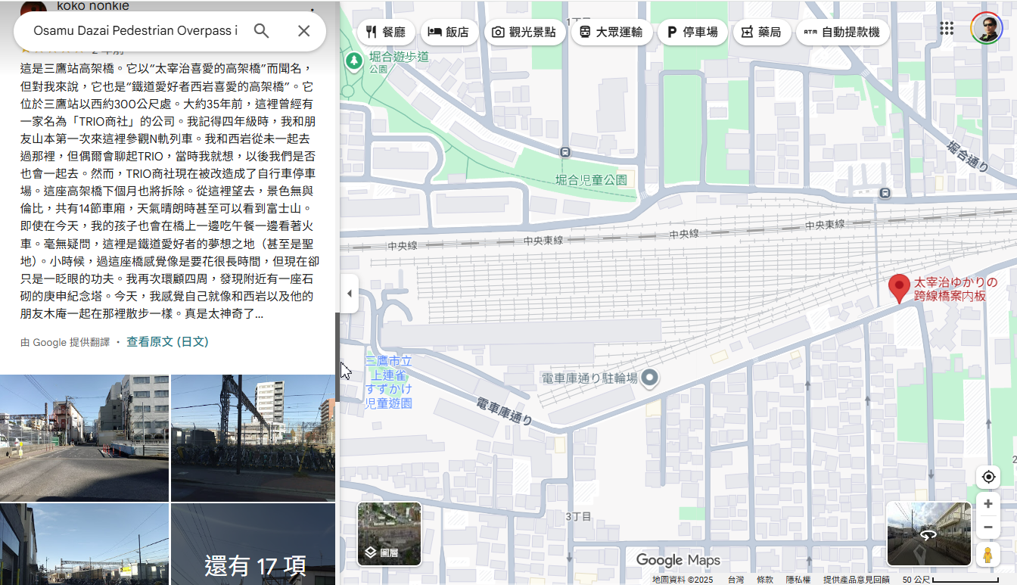Clear the search box with X
The height and width of the screenshot is (585, 1017).
(x=303, y=31)
